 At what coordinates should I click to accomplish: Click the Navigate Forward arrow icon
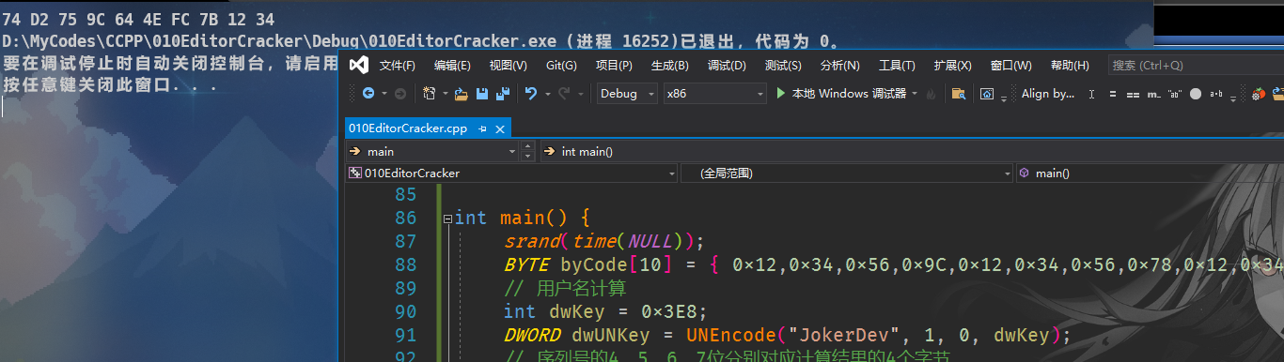tap(400, 94)
